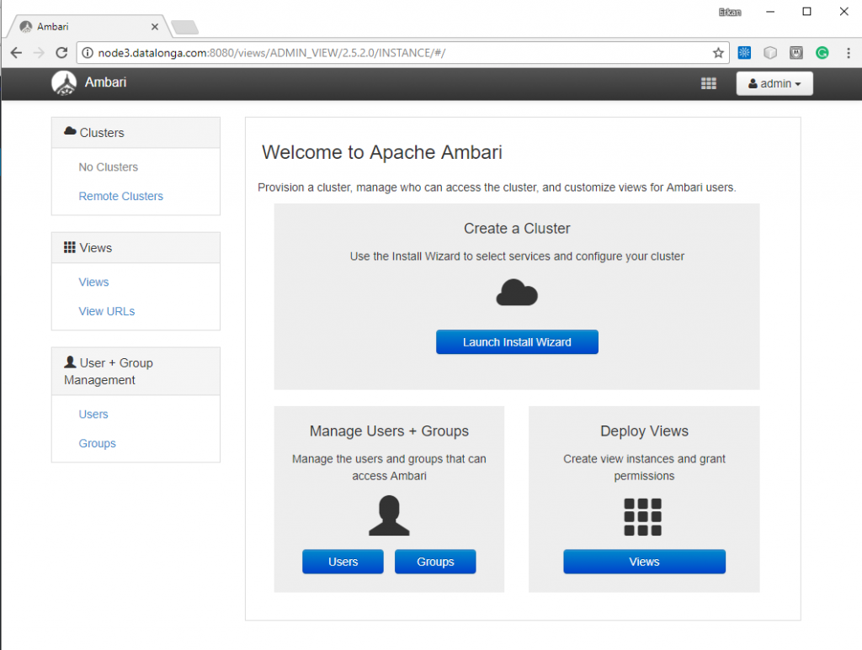Image resolution: width=862 pixels, height=650 pixels.
Task: Click the 'No Clusters' text
Action: [109, 166]
